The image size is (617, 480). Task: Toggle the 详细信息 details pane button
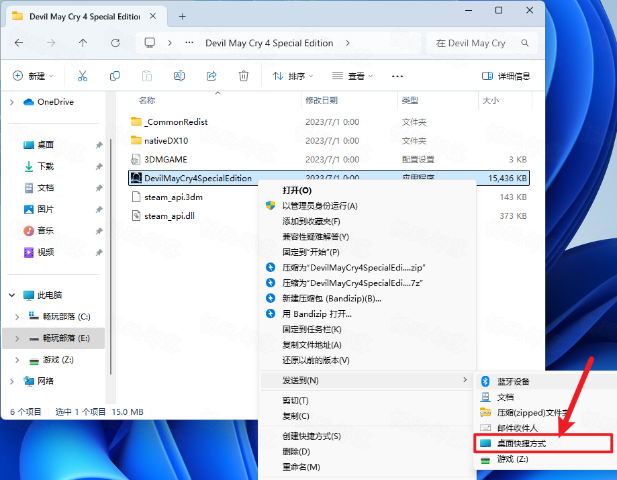(506, 76)
